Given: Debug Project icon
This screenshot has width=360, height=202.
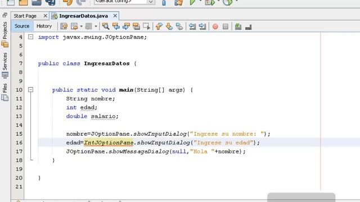Looking at the screenshot, I should pos(210,2).
